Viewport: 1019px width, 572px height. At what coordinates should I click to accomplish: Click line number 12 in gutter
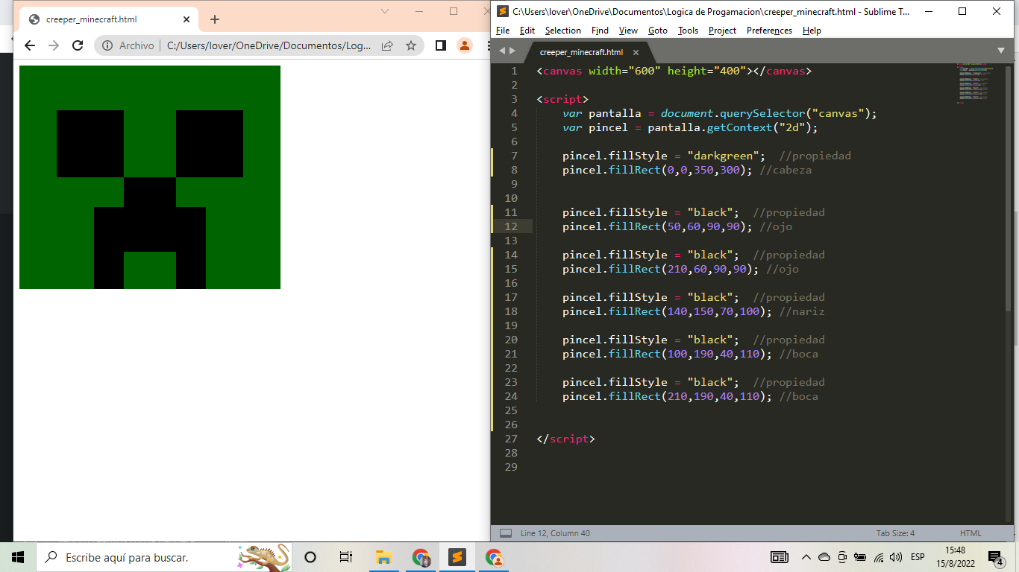click(x=511, y=226)
